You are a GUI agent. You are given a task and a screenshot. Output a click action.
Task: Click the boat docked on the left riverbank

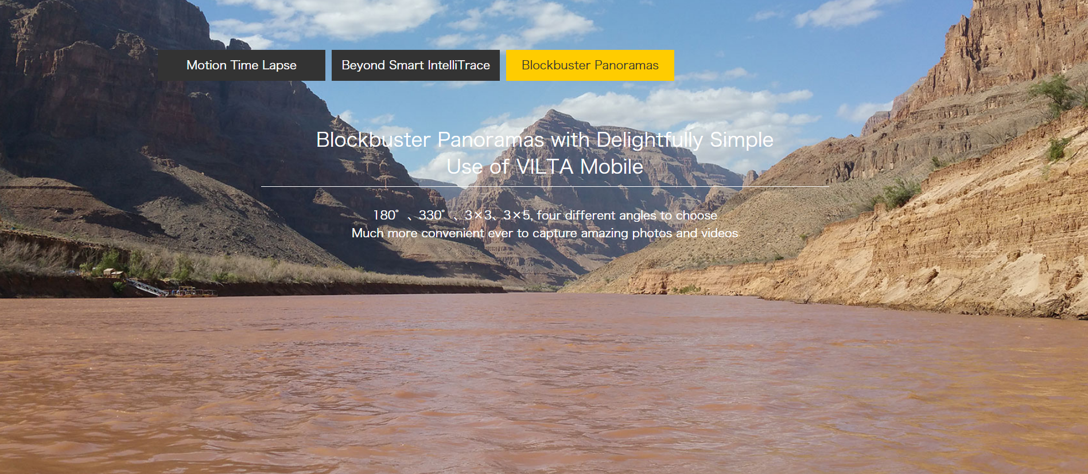pos(195,292)
